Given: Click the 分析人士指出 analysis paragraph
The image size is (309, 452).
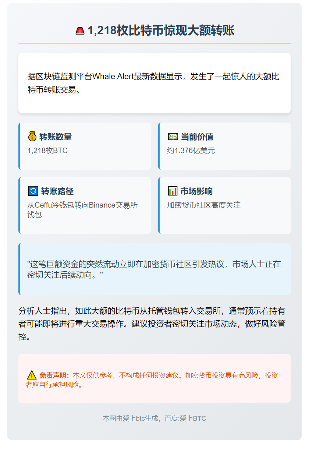Looking at the screenshot, I should coord(152,324).
